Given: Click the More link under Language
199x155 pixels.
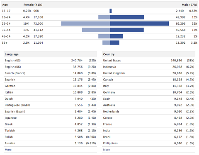Looking at the screenshot, I should (x=8, y=150).
